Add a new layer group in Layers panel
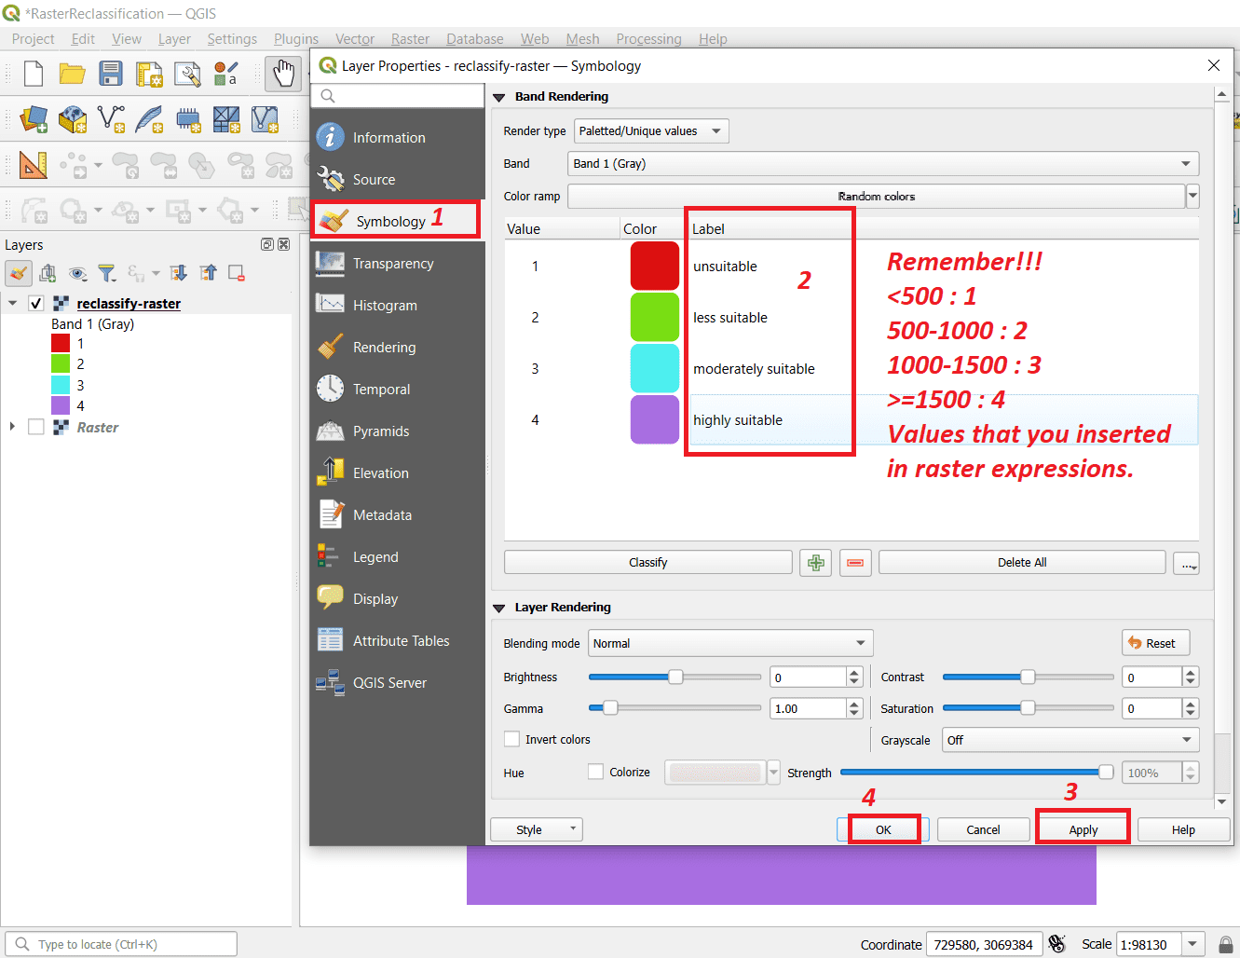 [x=47, y=270]
